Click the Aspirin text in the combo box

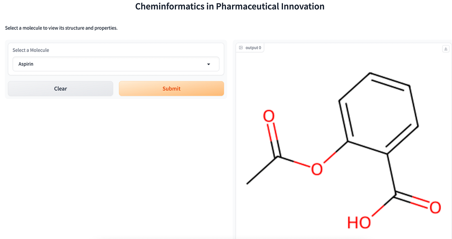[26, 64]
